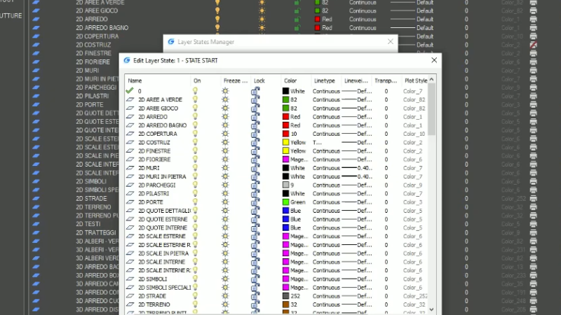Turn off 2D MURI layer in Edit Layer State

pos(196,168)
